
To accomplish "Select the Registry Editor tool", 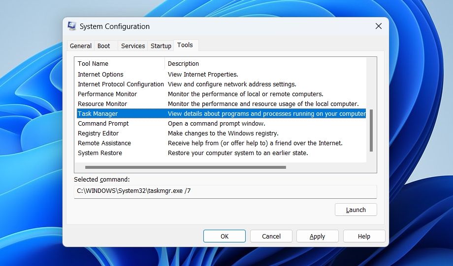I will click(x=221, y=133).
